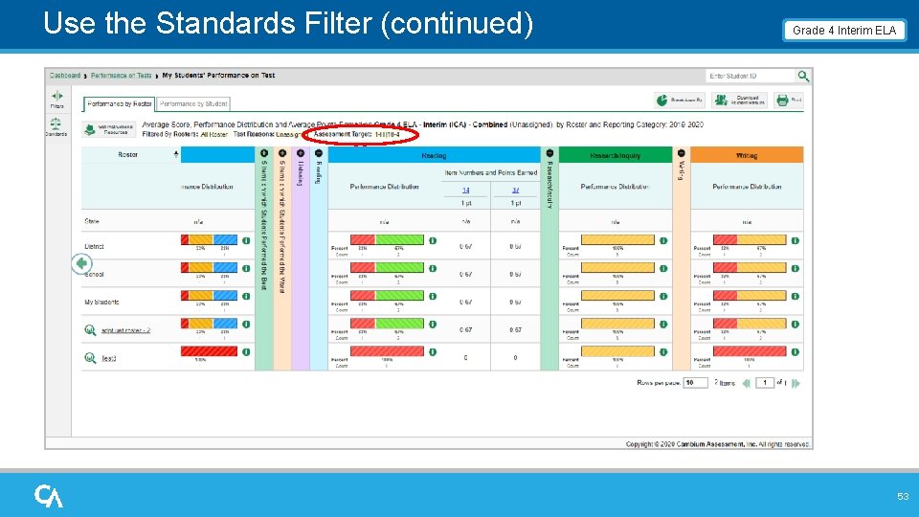Click the Assessment Target filter text

tap(357, 135)
